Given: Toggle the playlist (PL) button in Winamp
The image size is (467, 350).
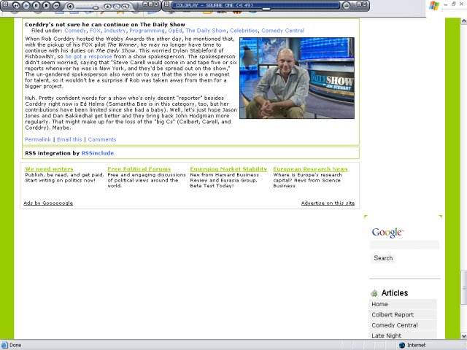Looking at the screenshot, I should click(x=126, y=7).
